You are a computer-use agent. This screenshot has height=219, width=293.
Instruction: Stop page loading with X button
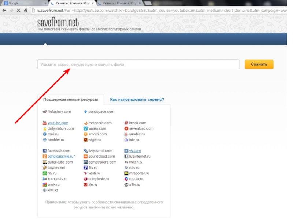click(x=19, y=11)
